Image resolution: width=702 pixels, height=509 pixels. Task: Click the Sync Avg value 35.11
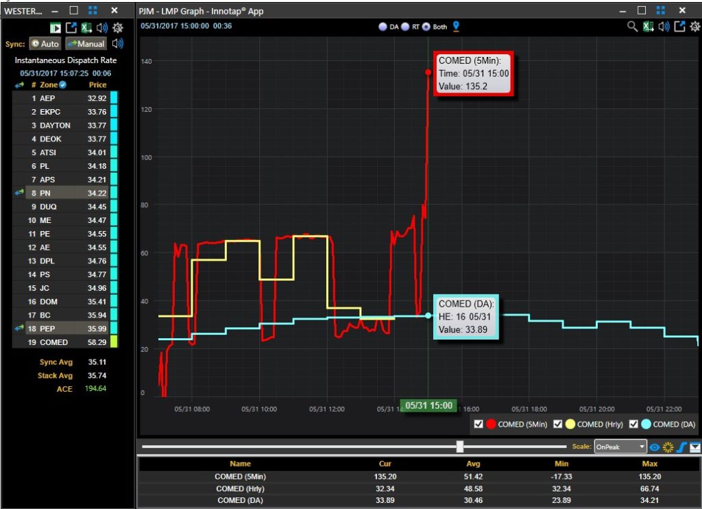pyautogui.click(x=97, y=362)
